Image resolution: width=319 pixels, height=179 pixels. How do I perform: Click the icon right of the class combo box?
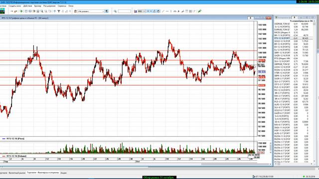pos(107,11)
